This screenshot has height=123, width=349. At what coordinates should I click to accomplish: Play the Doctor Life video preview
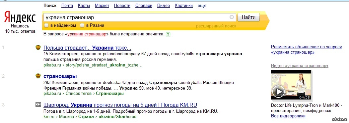[x=291, y=85]
